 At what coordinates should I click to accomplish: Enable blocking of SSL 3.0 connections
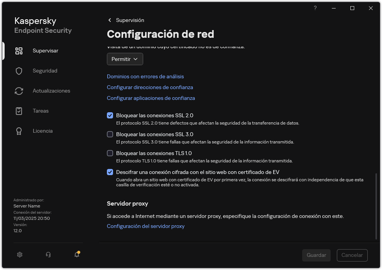click(110, 134)
